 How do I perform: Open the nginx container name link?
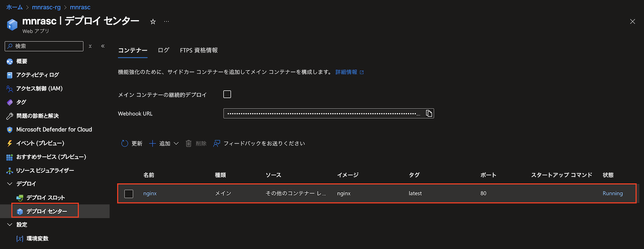pos(150,193)
